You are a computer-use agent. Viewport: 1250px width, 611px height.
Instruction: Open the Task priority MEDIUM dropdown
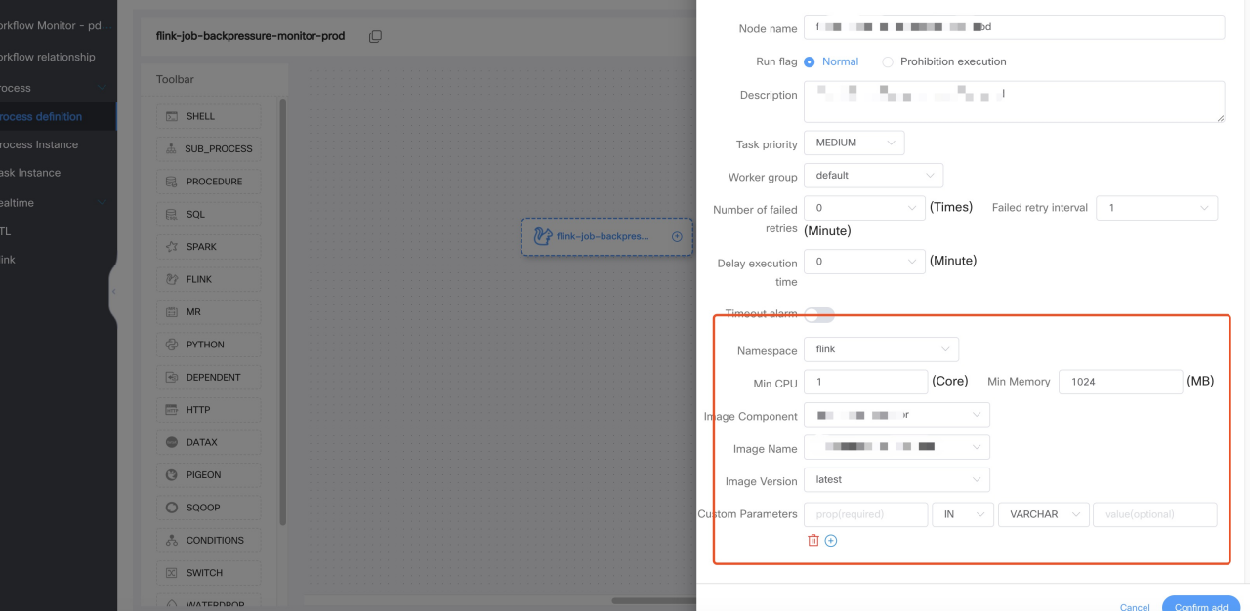(854, 143)
